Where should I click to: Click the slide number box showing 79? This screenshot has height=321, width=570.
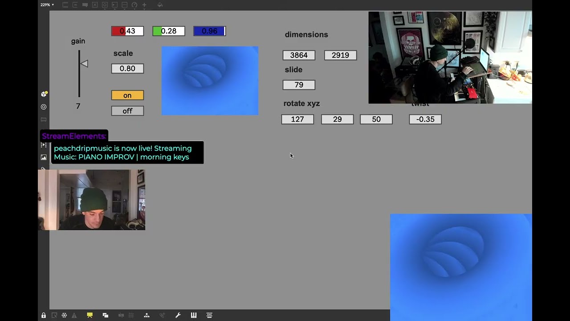click(299, 85)
